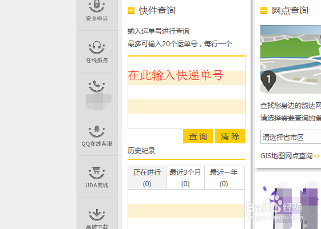Click the 快件查询 title
The height and width of the screenshot is (229, 321).
157,11
